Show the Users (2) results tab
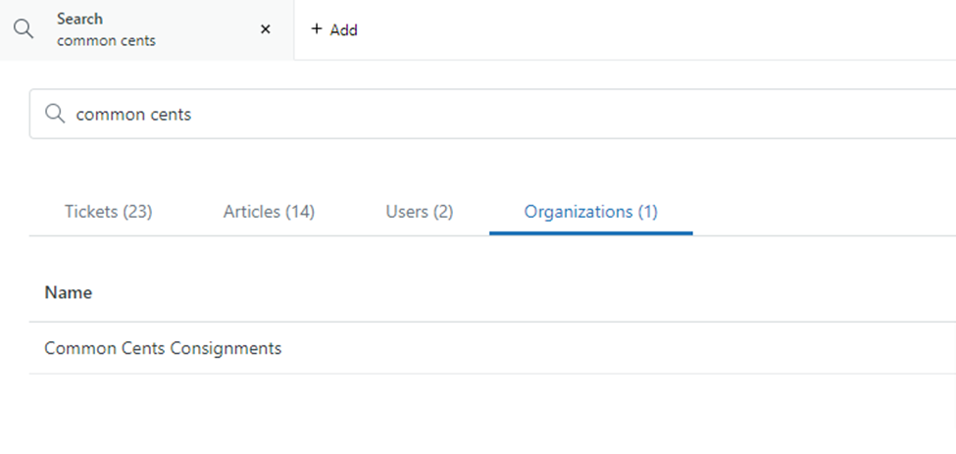The height and width of the screenshot is (454, 956). (419, 211)
